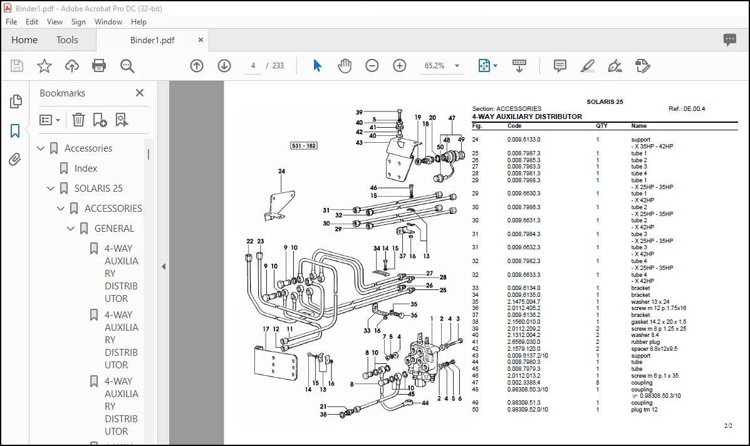Screen dimensions: 750x446
Task: Click the upload to cloud icon
Action: coord(72,66)
